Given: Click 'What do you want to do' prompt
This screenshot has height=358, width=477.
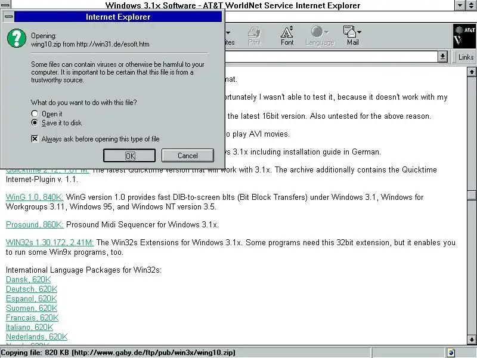Looking at the screenshot, I should tap(83, 103).
